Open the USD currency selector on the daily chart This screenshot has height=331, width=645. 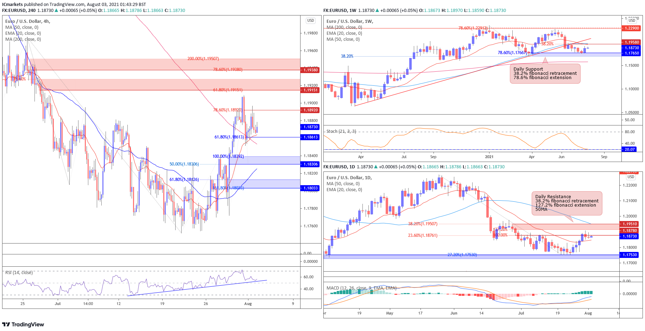coord(631,177)
